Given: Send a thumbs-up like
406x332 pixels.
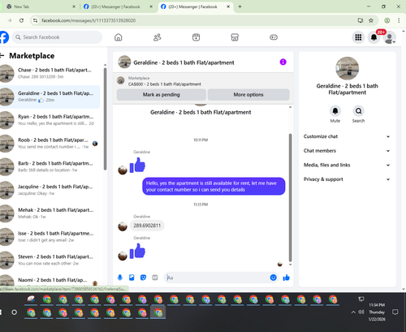Looking at the screenshot, I should pyautogui.click(x=287, y=278).
